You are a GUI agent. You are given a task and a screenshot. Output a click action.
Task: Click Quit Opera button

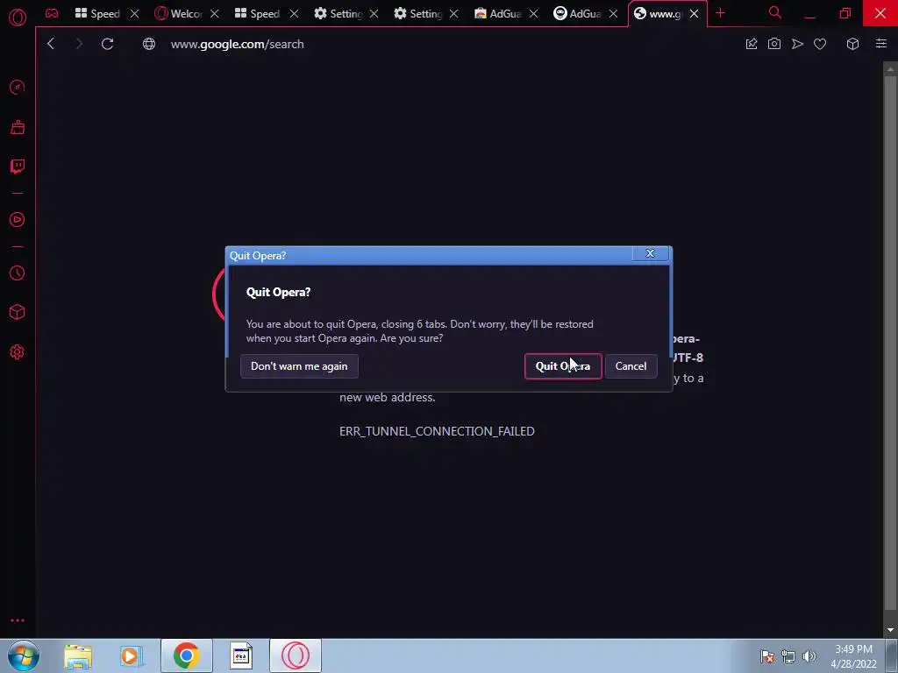(563, 366)
